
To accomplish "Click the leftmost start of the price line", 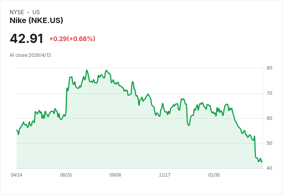I will click(x=17, y=131).
